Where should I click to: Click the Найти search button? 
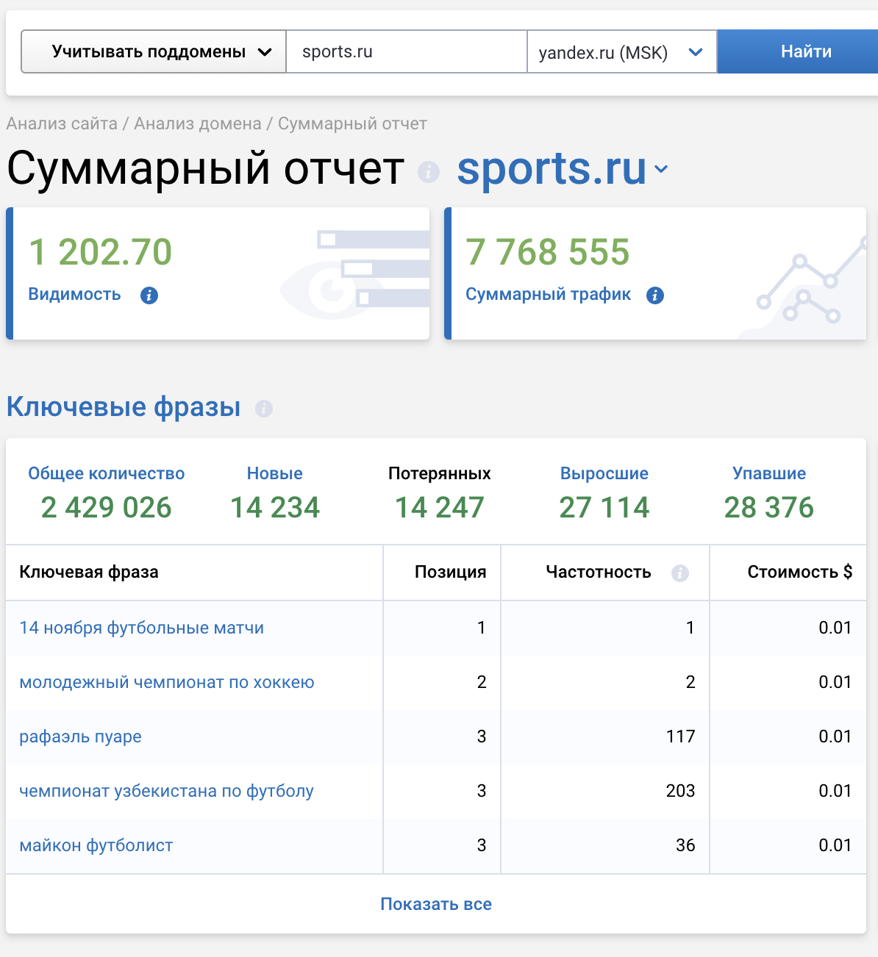(799, 51)
